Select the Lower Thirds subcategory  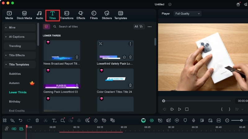(x=18, y=92)
